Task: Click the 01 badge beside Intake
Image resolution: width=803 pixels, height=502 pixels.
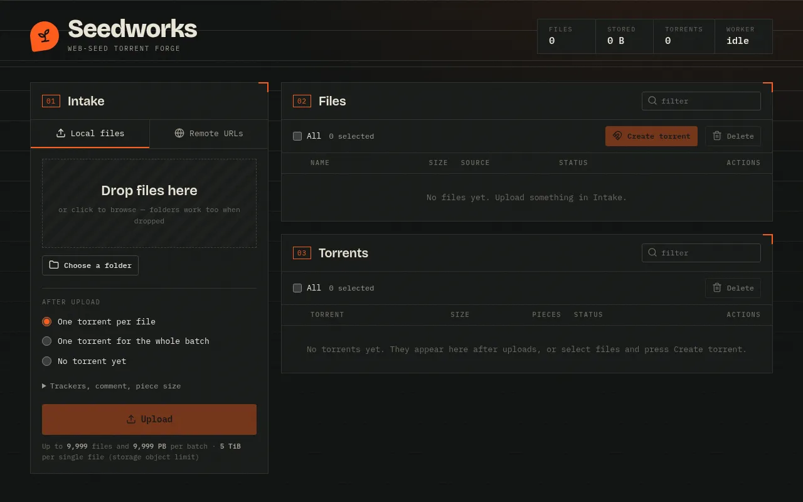Action: (x=51, y=101)
